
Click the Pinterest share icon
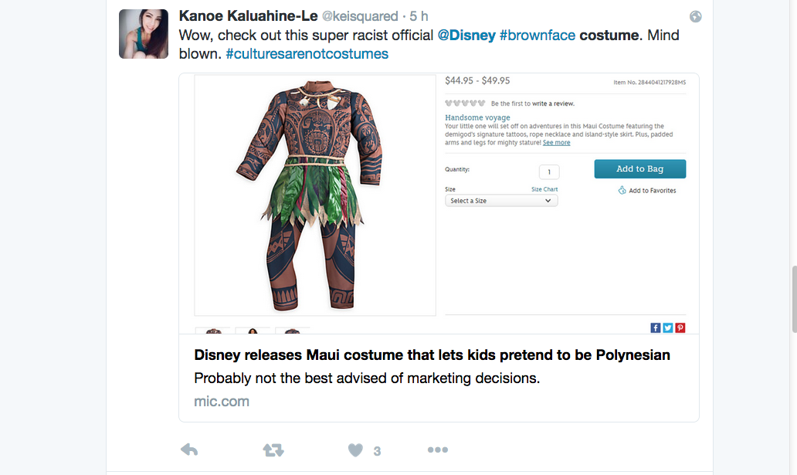coord(680,327)
